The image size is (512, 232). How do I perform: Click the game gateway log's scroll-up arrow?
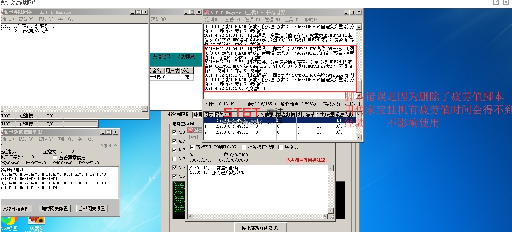click(x=331, y=168)
